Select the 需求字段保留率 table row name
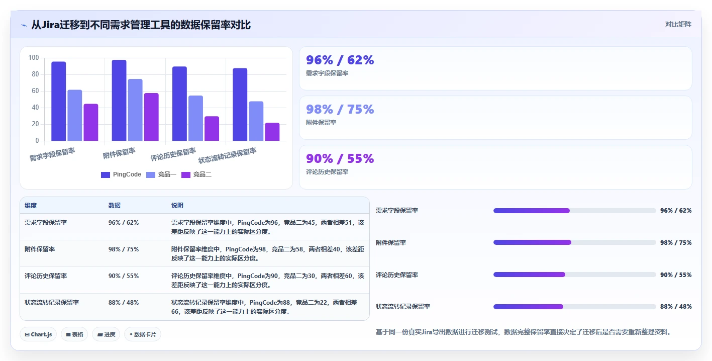Image resolution: width=712 pixels, height=361 pixels. 46,222
